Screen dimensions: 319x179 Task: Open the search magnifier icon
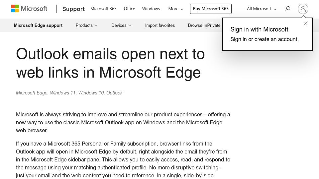click(287, 9)
